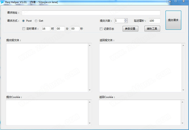The image size is (189, 130).
Task: Click up arrow of 提交Cookie scrollbar
Action: click(90, 102)
